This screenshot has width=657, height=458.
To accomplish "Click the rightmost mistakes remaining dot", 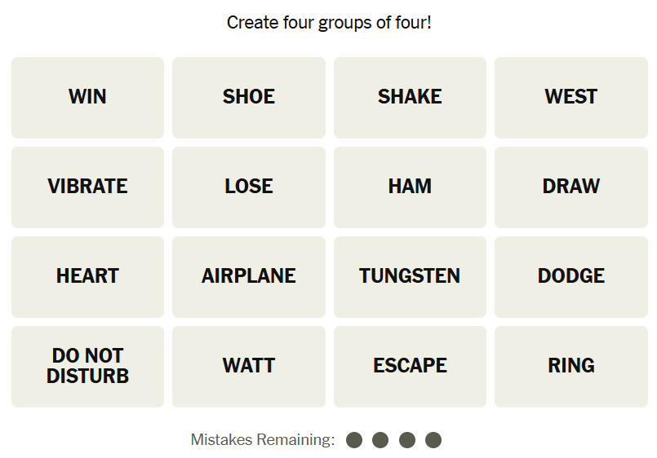I will tap(433, 440).
